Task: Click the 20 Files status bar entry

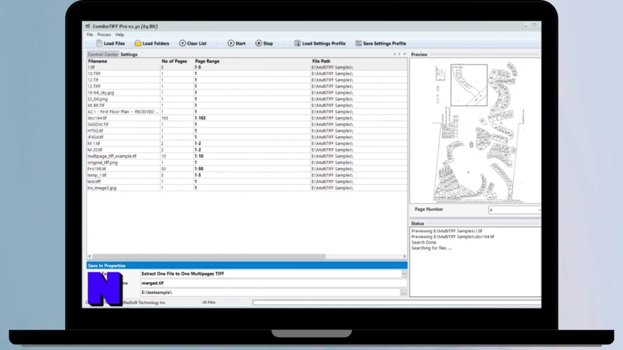Action: (209, 303)
